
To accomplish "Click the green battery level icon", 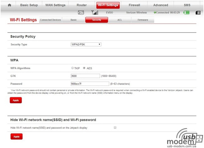I will [x=186, y=13].
